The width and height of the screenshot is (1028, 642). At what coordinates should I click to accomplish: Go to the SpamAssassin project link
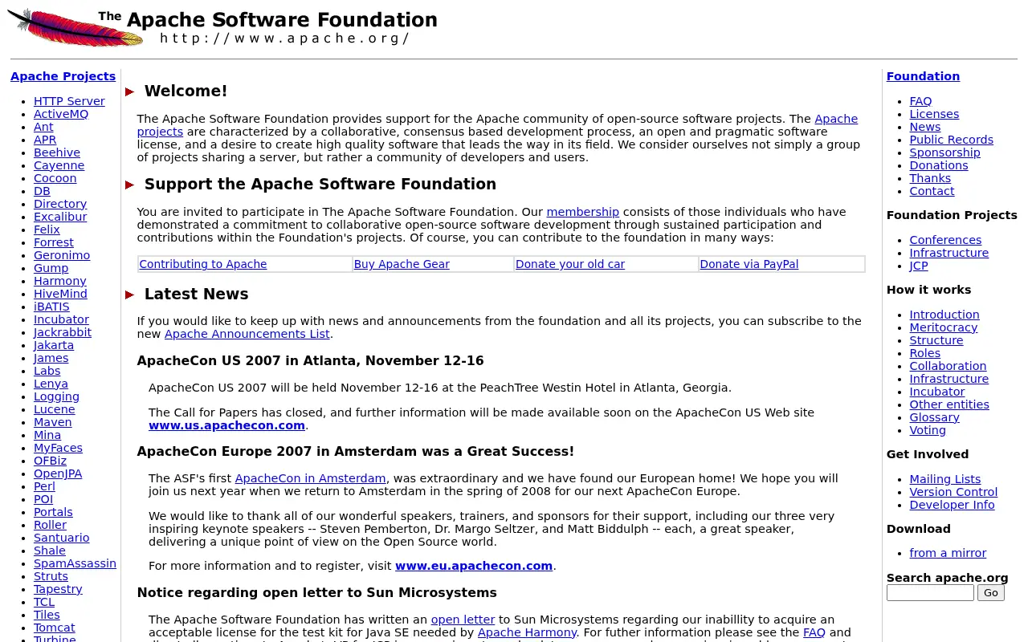pyautogui.click(x=75, y=563)
